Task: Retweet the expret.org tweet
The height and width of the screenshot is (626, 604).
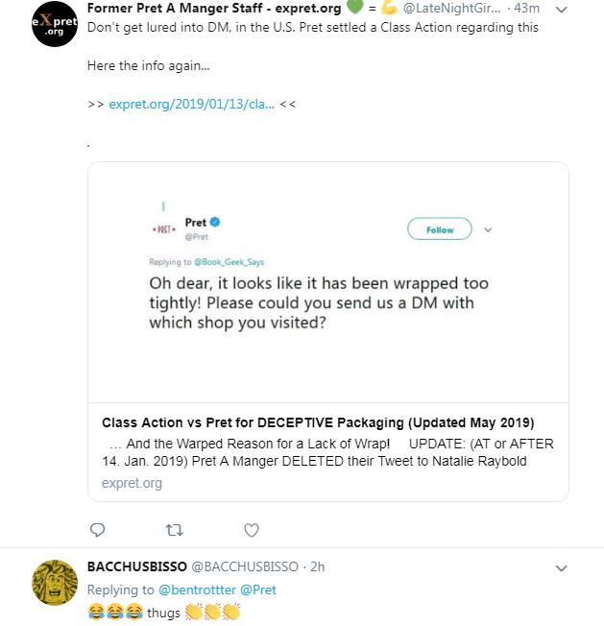Action: pyautogui.click(x=174, y=530)
